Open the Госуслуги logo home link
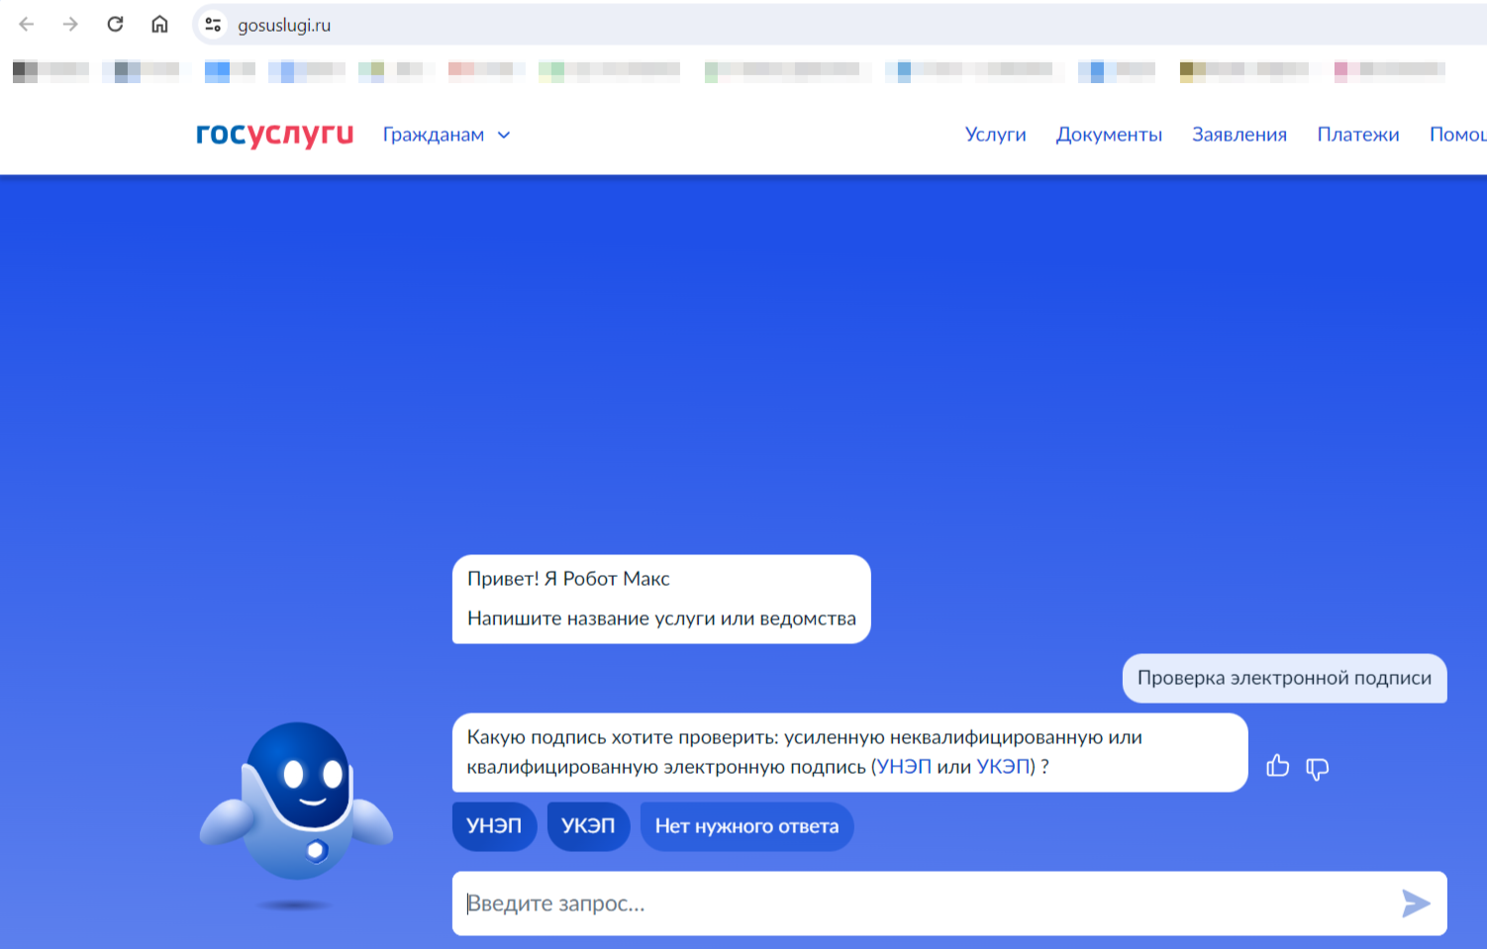Screen dimensions: 1487x949 [274, 135]
